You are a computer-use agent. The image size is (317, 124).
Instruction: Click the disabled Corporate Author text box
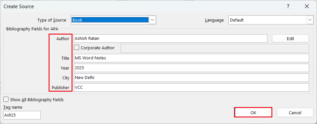click(x=215, y=48)
